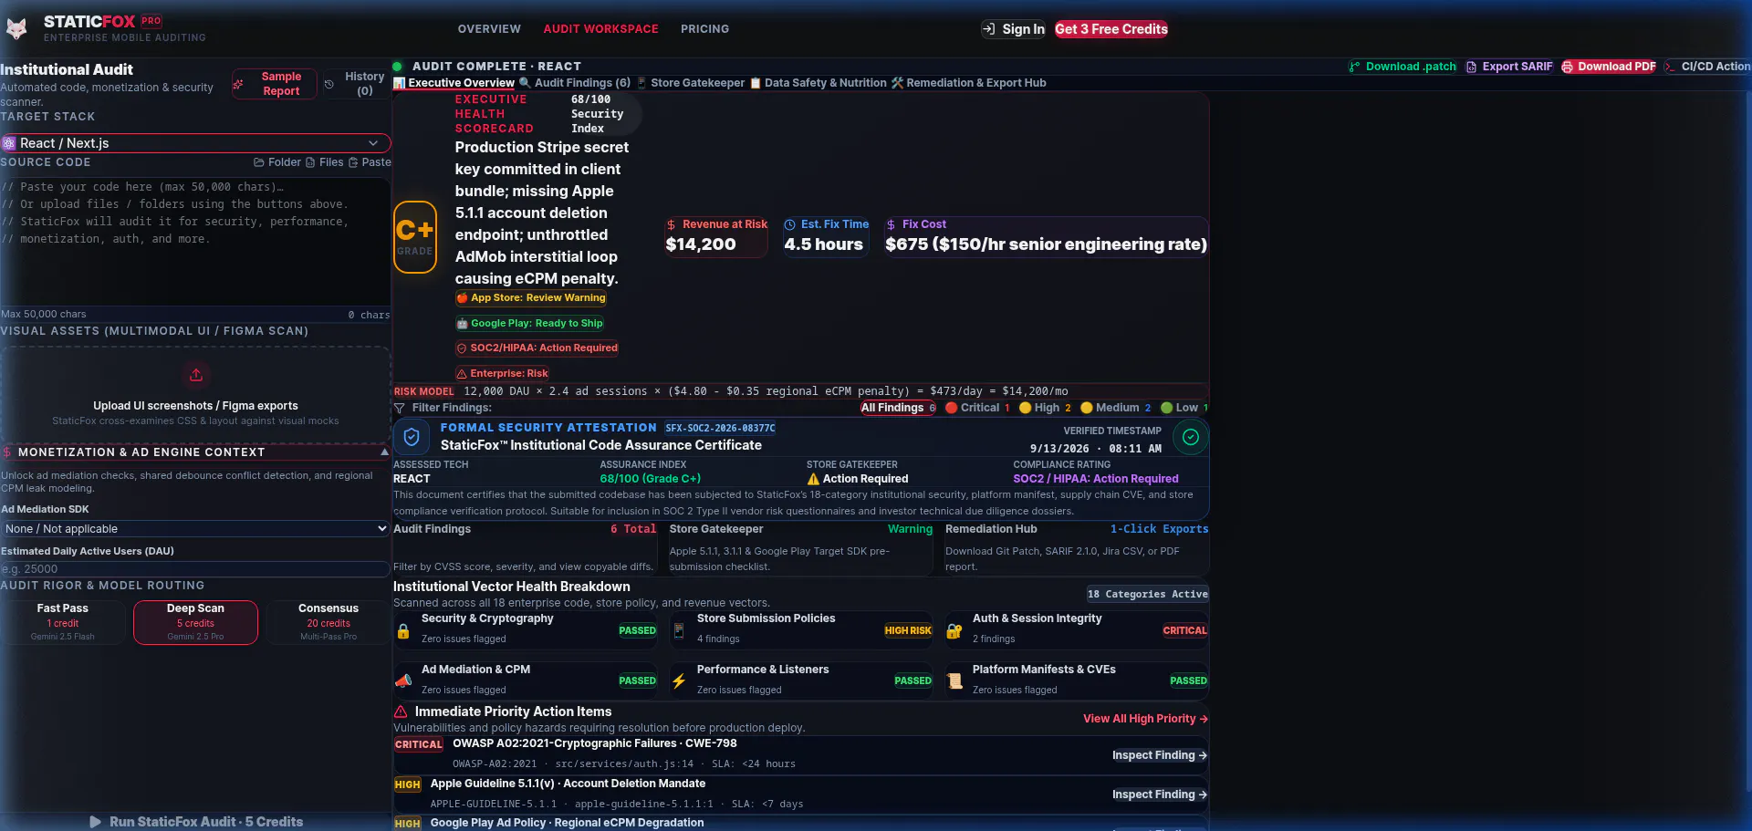The image size is (1752, 831).
Task: Toggle the Low severity filter
Action: pyautogui.click(x=1184, y=408)
